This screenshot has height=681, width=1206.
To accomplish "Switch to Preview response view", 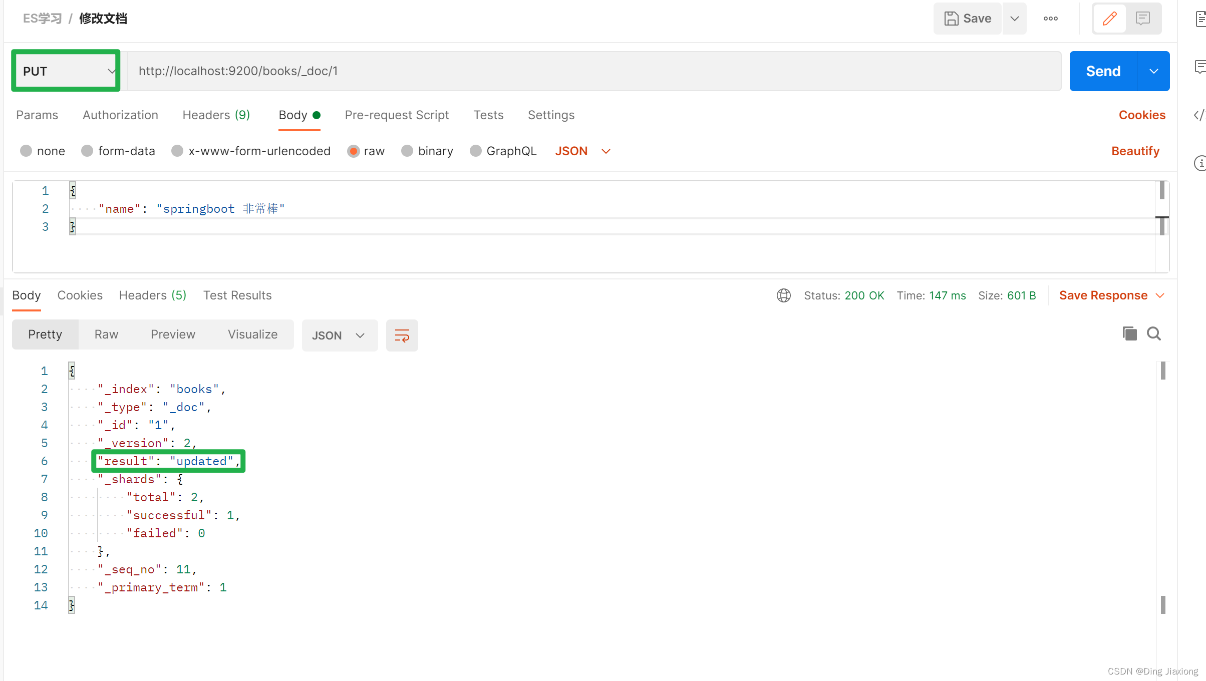I will tap(173, 334).
